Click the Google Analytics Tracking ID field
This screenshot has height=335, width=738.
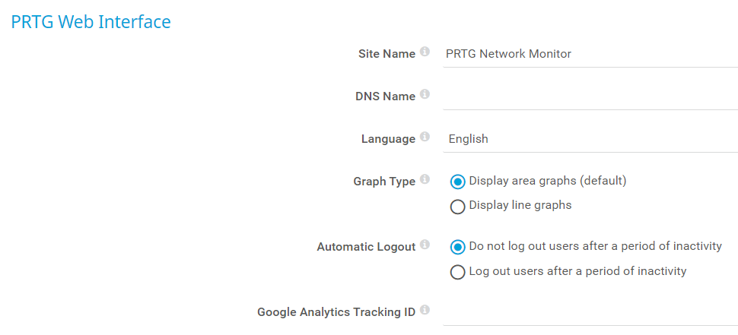point(590,312)
